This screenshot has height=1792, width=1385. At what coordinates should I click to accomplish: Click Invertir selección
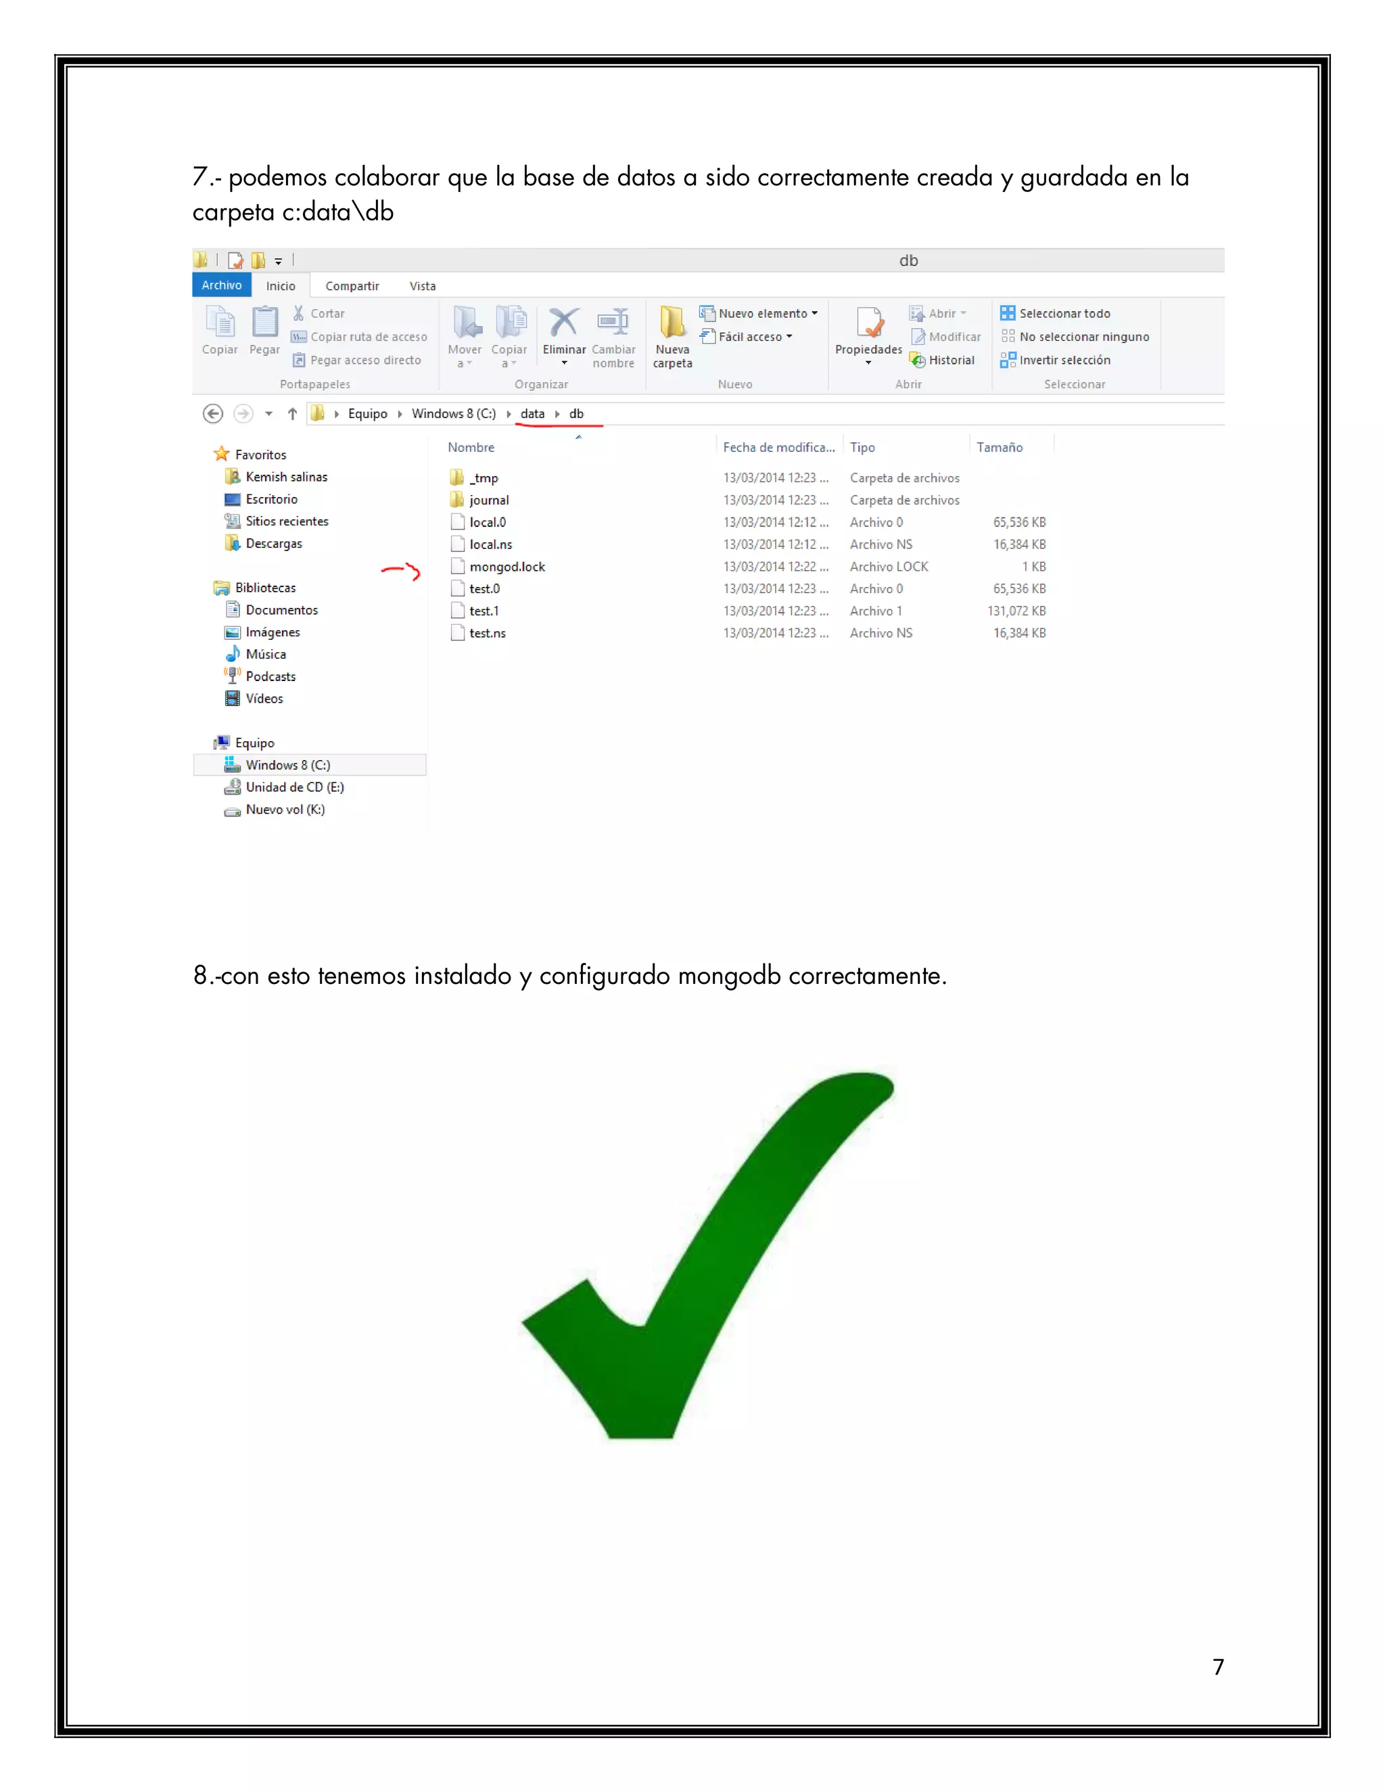pos(1055,360)
